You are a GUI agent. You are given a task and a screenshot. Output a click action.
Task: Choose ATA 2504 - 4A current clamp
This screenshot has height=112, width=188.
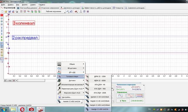point(98,85)
